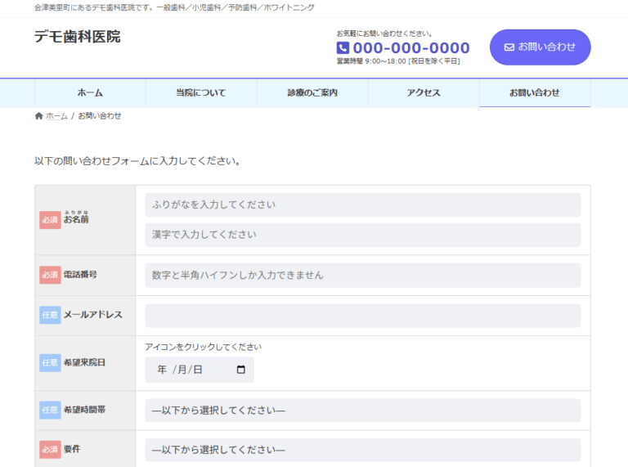Image resolution: width=628 pixels, height=467 pixels.
Task: Click the 漢字 name input field
Action: (362, 235)
